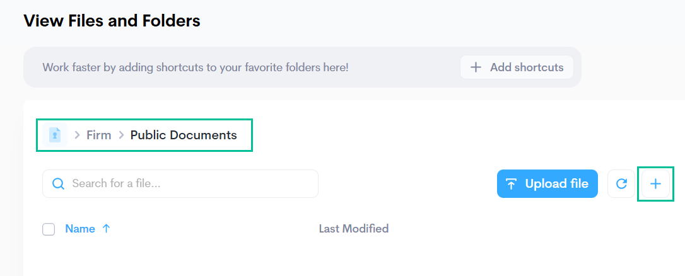
Task: Click the plus icon beside Add shortcuts
Action: [x=476, y=67]
